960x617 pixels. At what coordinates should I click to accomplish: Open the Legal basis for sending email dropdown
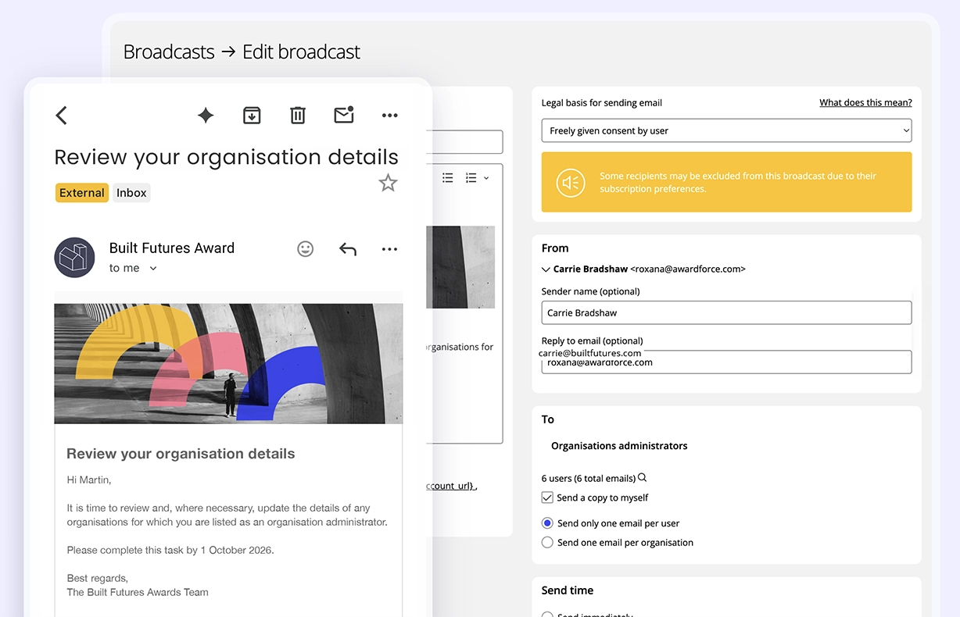[726, 130]
